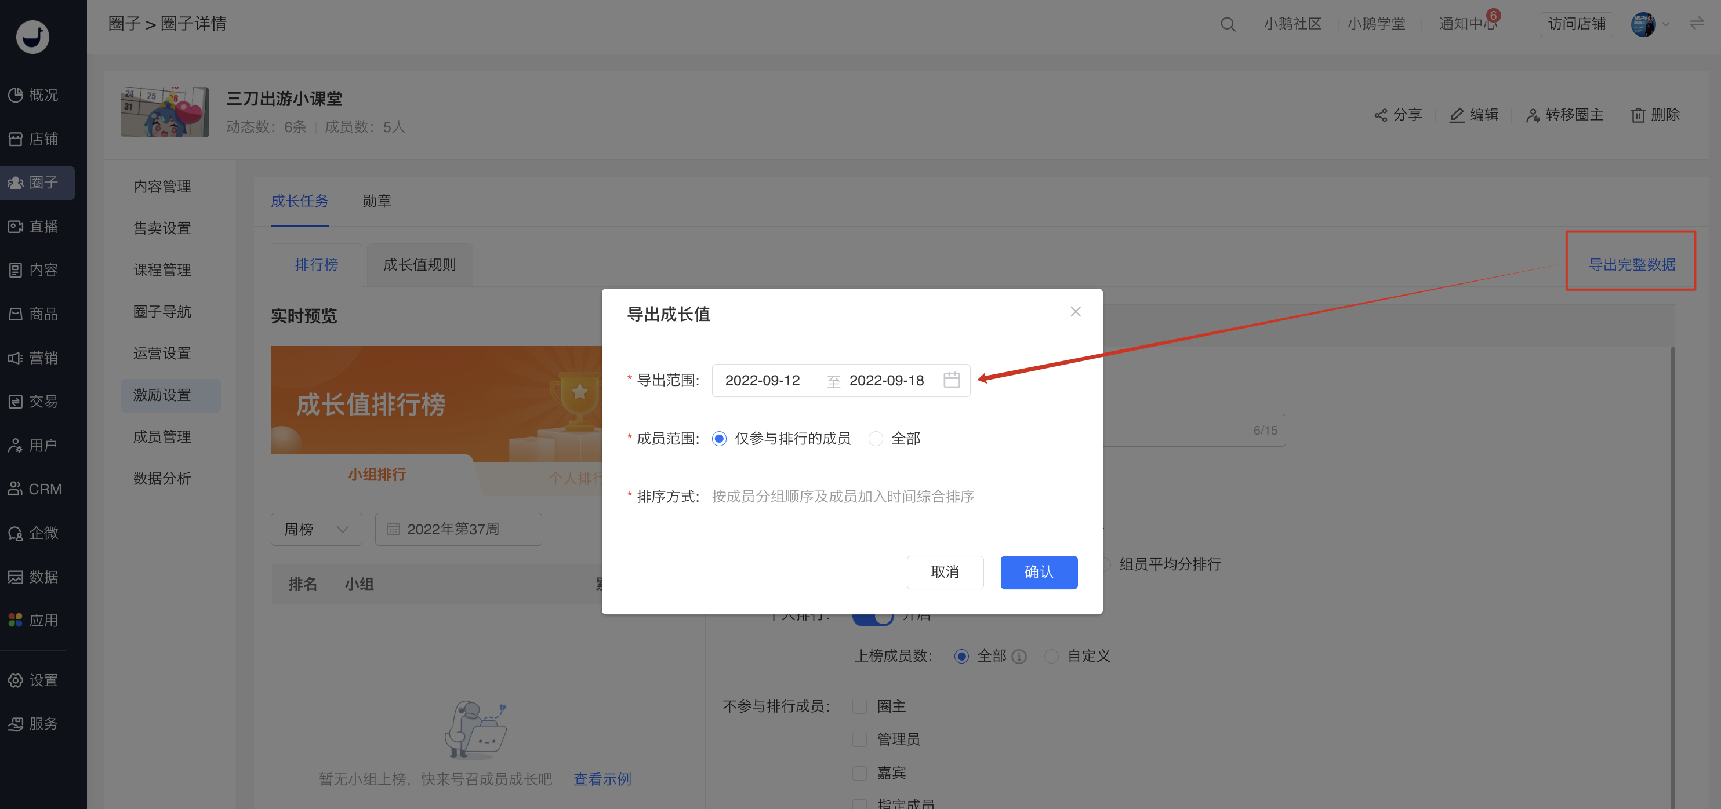1721x809 pixels.
Task: Open 售卖设置 menu item
Action: 162,228
